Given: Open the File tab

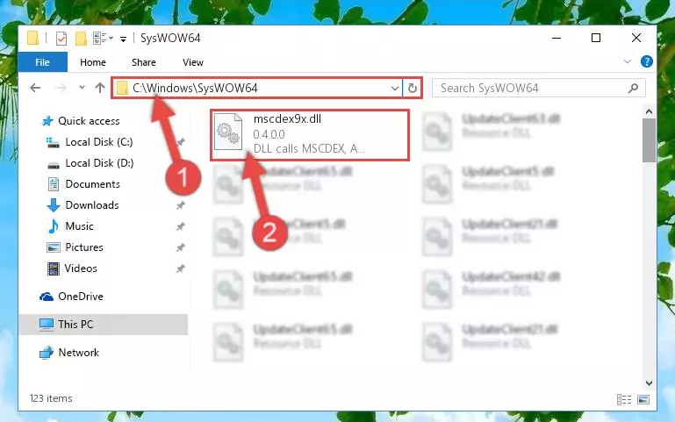Looking at the screenshot, I should point(43,62).
